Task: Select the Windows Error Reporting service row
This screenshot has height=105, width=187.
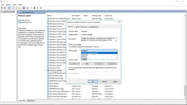Action: coord(81,19)
